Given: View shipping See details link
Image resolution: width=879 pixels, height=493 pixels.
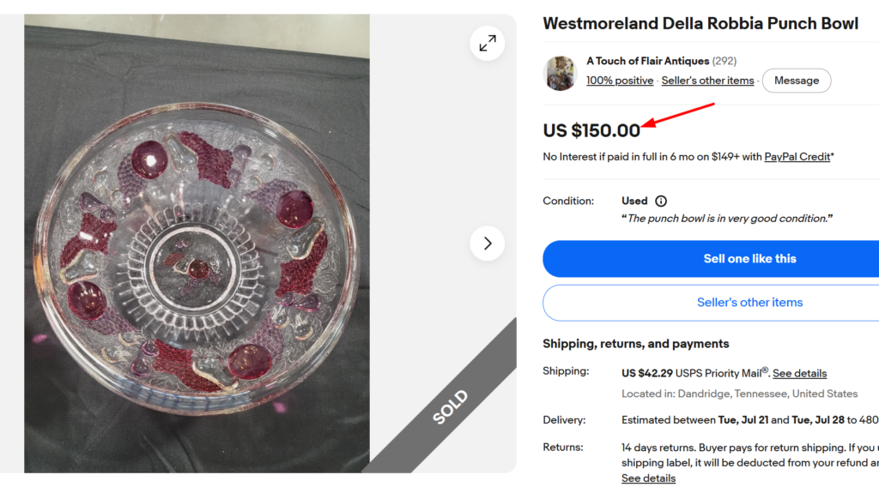Looking at the screenshot, I should tap(799, 373).
